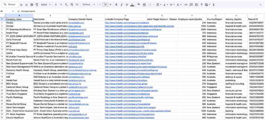The width and height of the screenshot is (265, 120).
Task: Decrease font size with minus button
Action: (100, 5)
